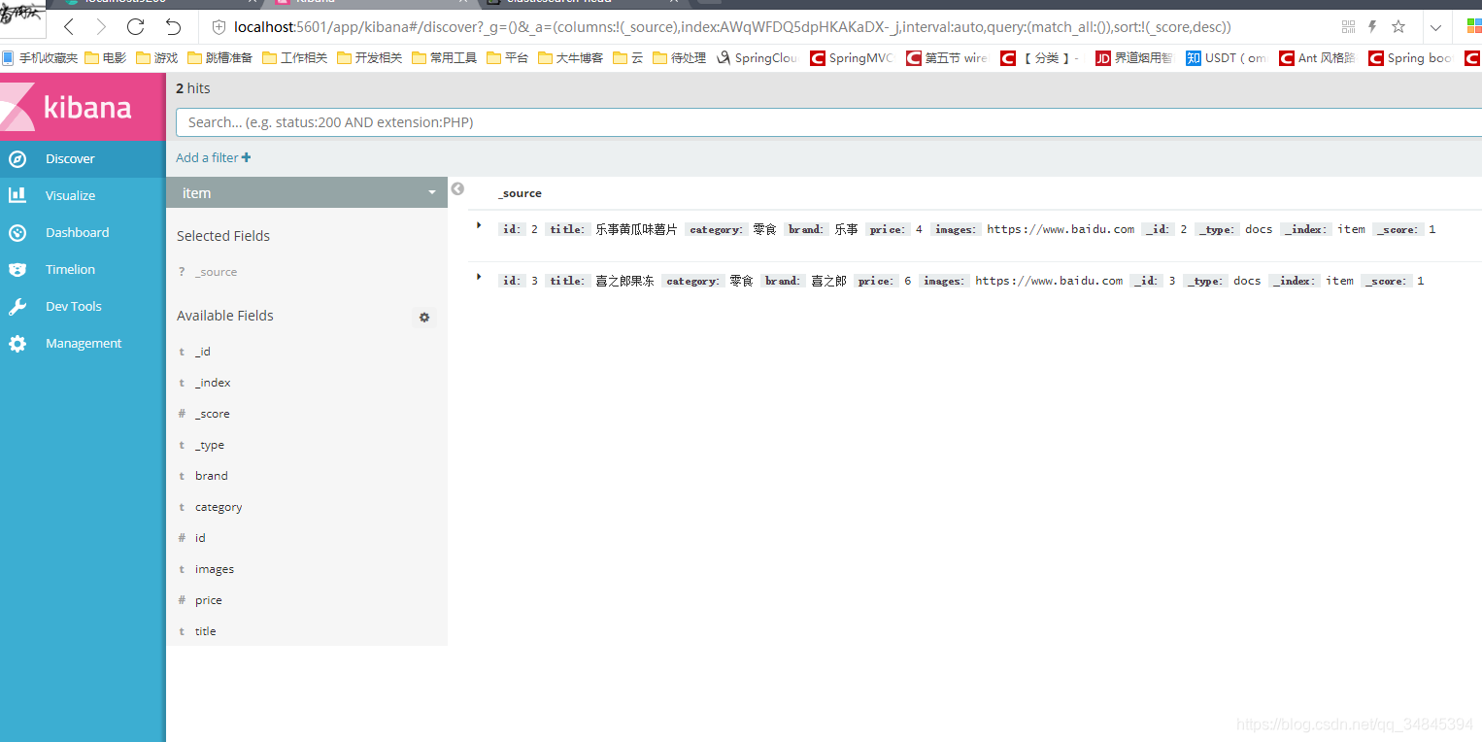Open the Ant 风格路 bookmark
Image resolution: width=1482 pixels, height=742 pixels.
(1318, 58)
